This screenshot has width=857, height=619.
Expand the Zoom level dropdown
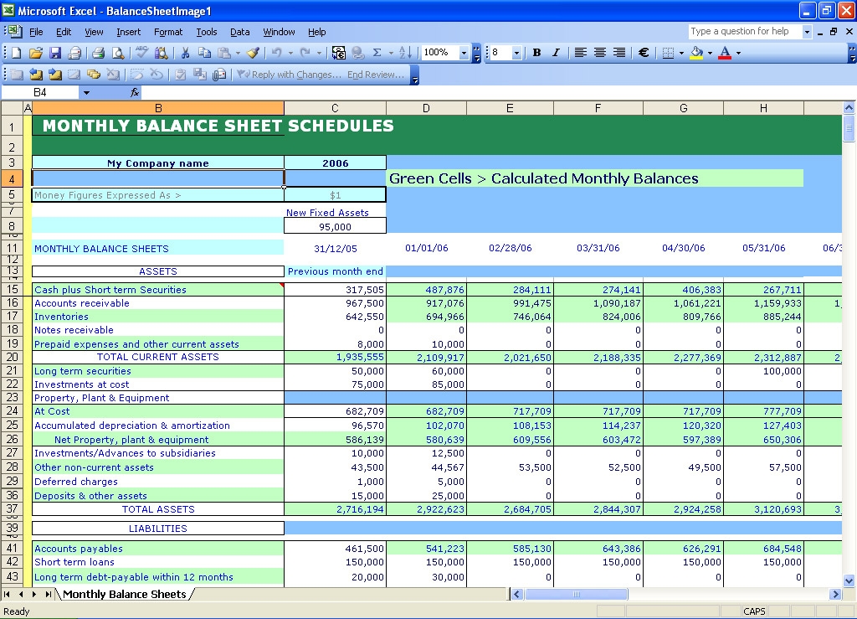click(463, 52)
